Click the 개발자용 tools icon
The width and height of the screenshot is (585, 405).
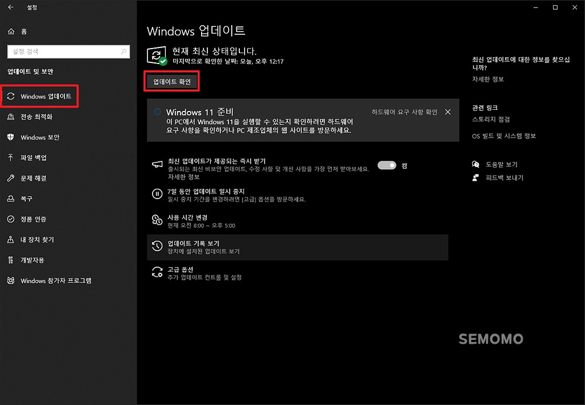pos(11,260)
